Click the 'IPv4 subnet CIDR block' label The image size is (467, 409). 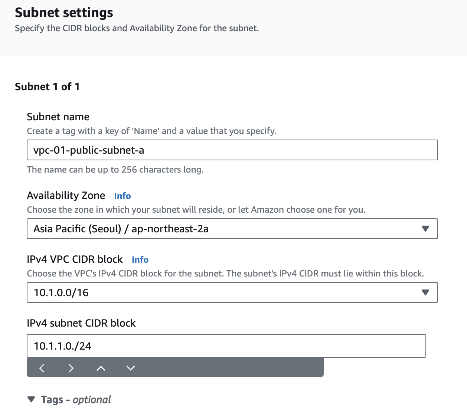pos(81,323)
